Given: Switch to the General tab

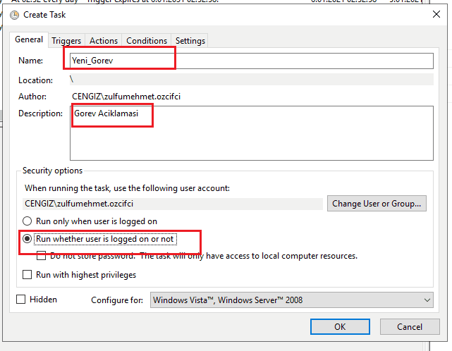Looking at the screenshot, I should pos(30,40).
